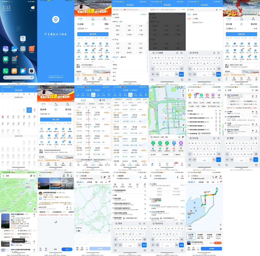Tap 前往 key below the 人工智能 suggestion

point(181,74)
